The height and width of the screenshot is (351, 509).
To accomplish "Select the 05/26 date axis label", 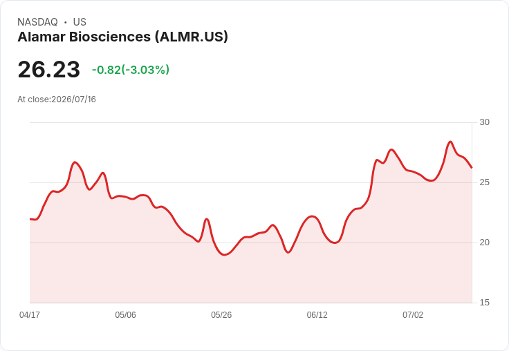I will tap(221, 315).
